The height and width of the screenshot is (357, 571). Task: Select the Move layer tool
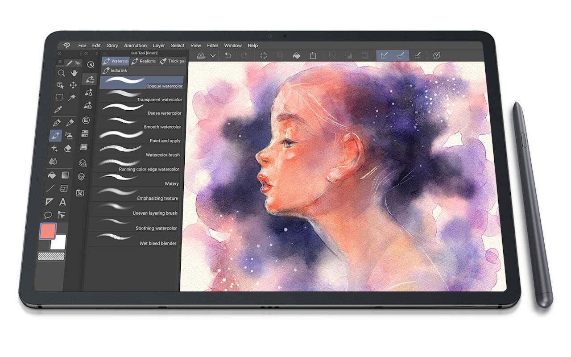click(x=73, y=85)
